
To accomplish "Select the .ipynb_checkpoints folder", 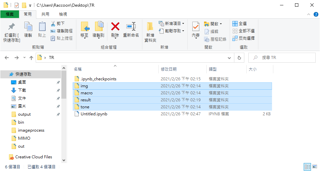I will coord(172,79).
